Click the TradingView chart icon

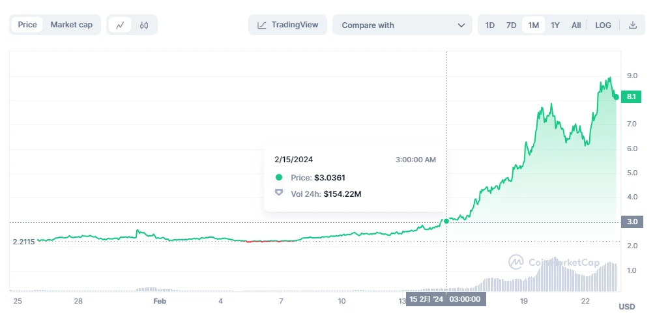pyautogui.click(x=262, y=25)
